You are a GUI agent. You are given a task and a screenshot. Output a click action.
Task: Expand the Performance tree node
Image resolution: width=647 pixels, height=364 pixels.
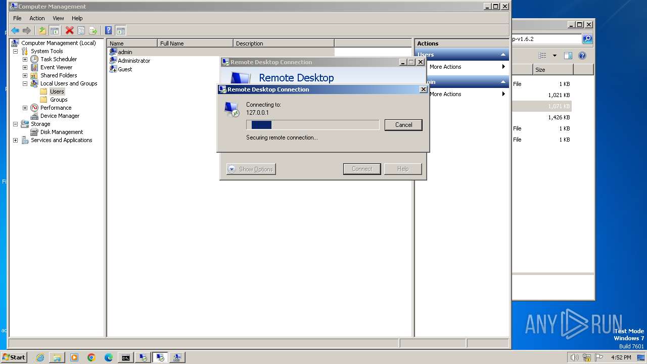25,108
